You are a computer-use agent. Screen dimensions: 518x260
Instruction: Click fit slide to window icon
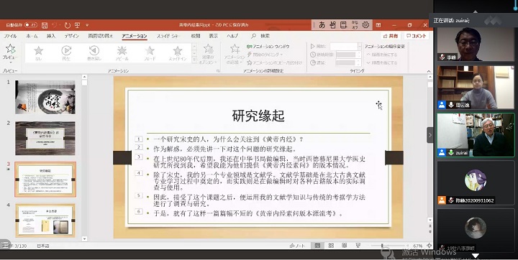click(x=429, y=246)
